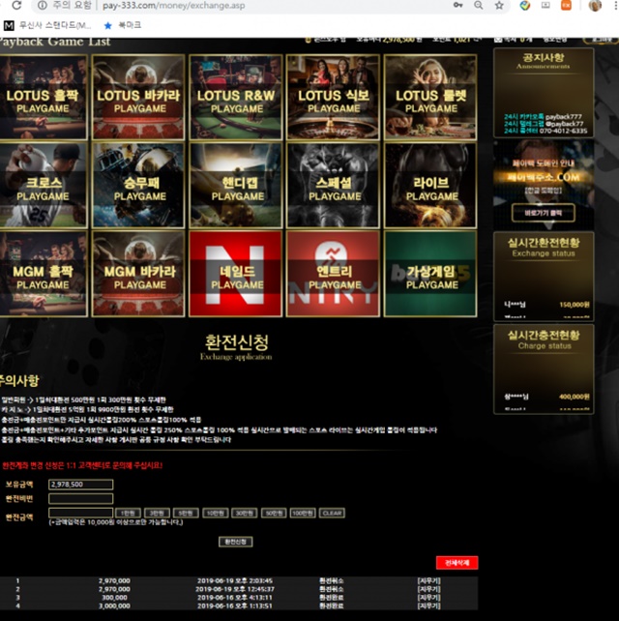This screenshot has width=619, height=621.
Task: Click the 150,000원 exchange status entry
Action: (x=546, y=305)
